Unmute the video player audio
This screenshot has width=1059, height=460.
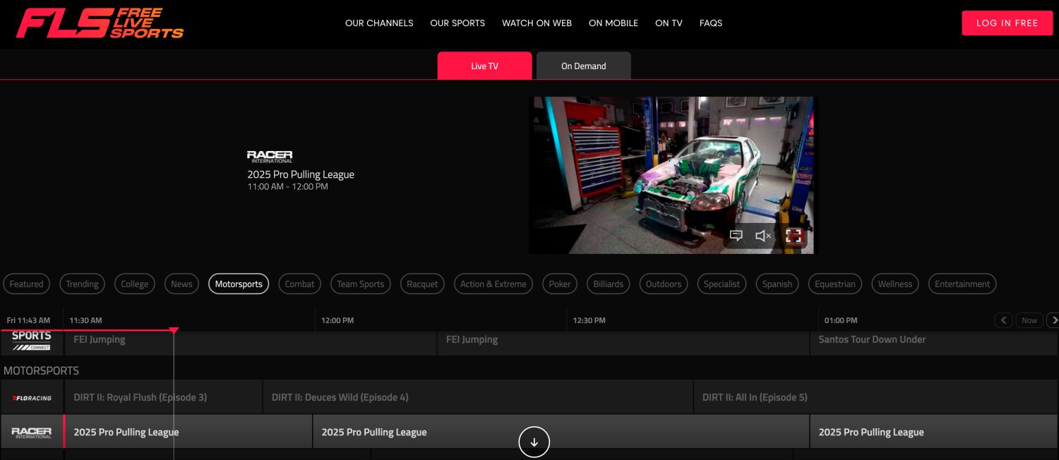[x=763, y=236]
